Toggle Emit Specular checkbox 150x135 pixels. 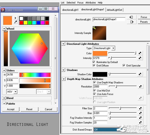124,65
